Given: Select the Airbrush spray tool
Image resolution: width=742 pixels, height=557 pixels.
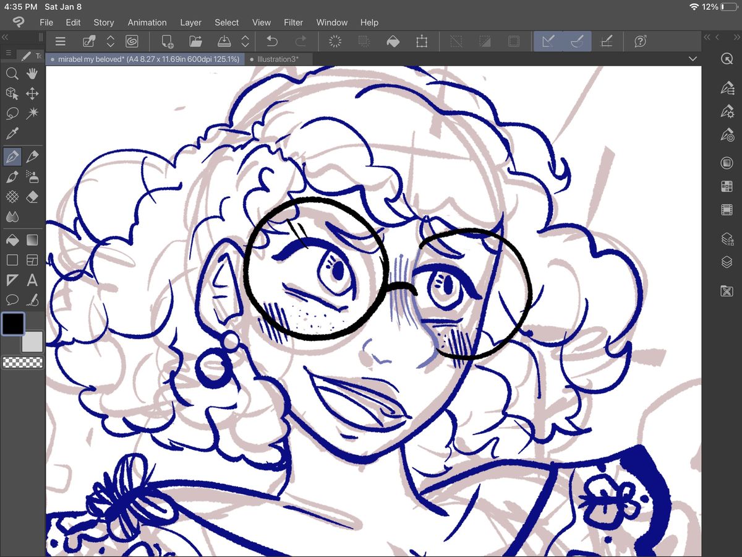Looking at the screenshot, I should pos(32,177).
